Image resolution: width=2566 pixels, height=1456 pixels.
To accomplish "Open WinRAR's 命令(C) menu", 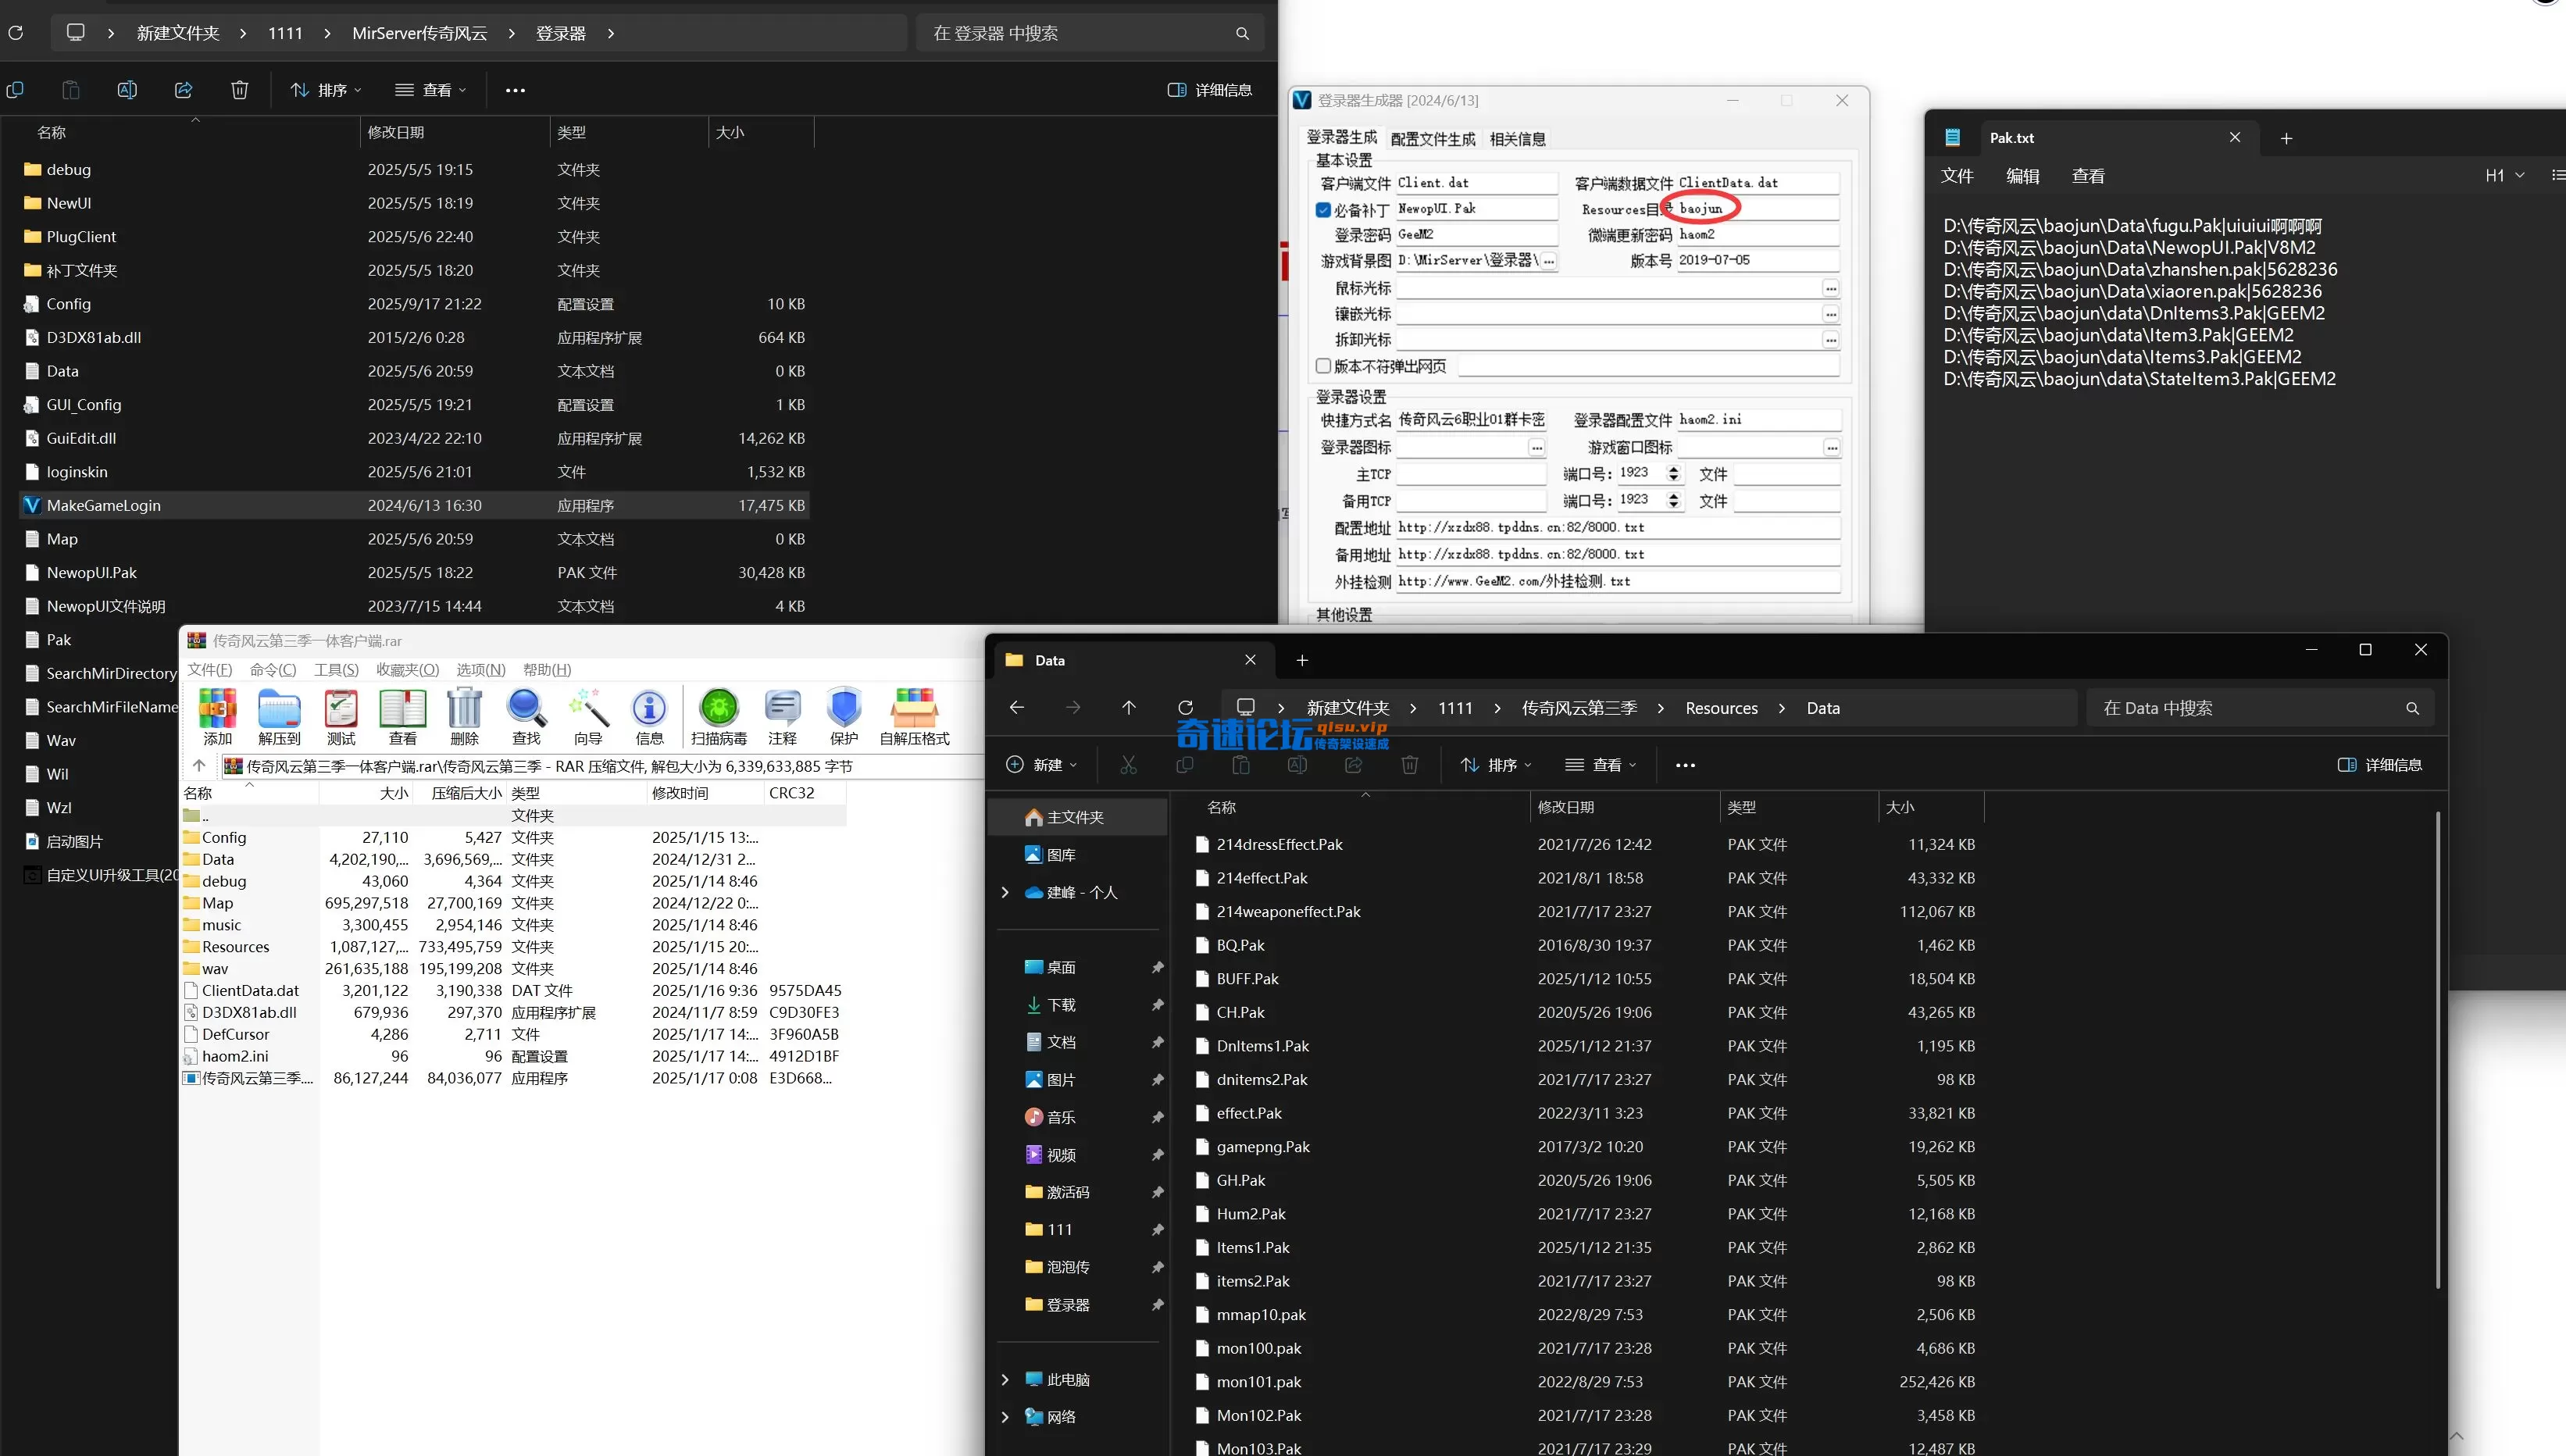I will click(273, 670).
